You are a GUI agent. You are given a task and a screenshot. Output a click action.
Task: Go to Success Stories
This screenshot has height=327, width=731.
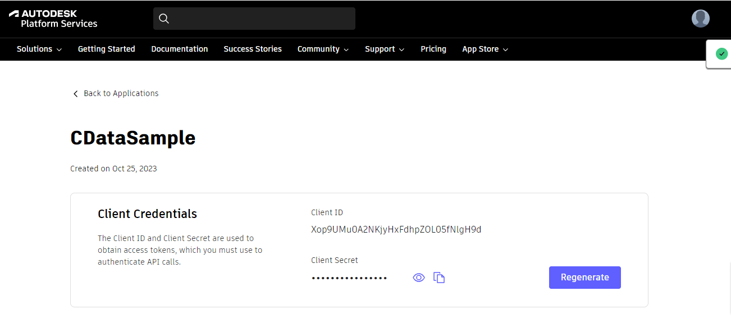(253, 49)
